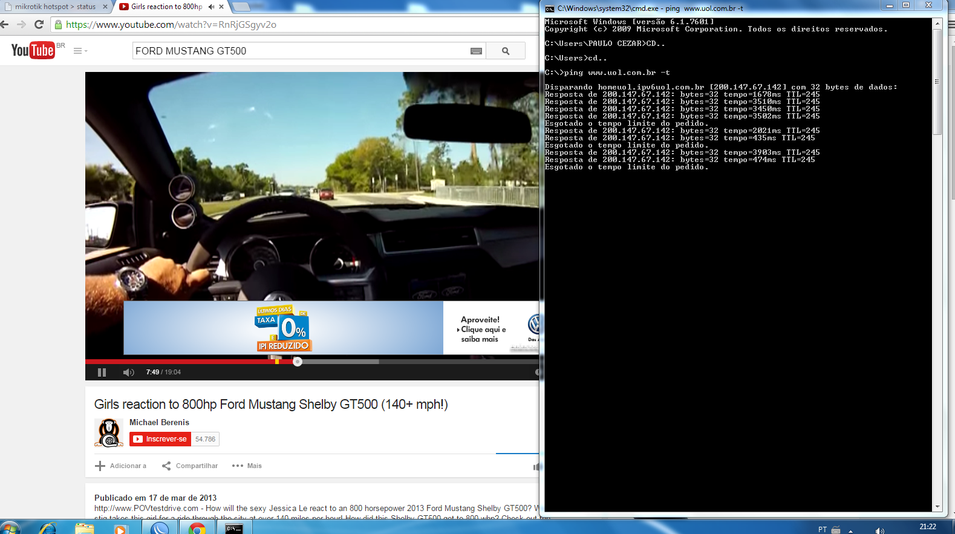Open POVtestdrive.com link in description
Viewport: 955px width, 534px height.
click(146, 509)
